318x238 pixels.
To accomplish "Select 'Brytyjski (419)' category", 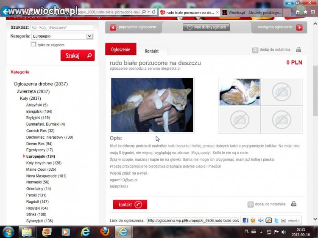I will pos(38,118).
